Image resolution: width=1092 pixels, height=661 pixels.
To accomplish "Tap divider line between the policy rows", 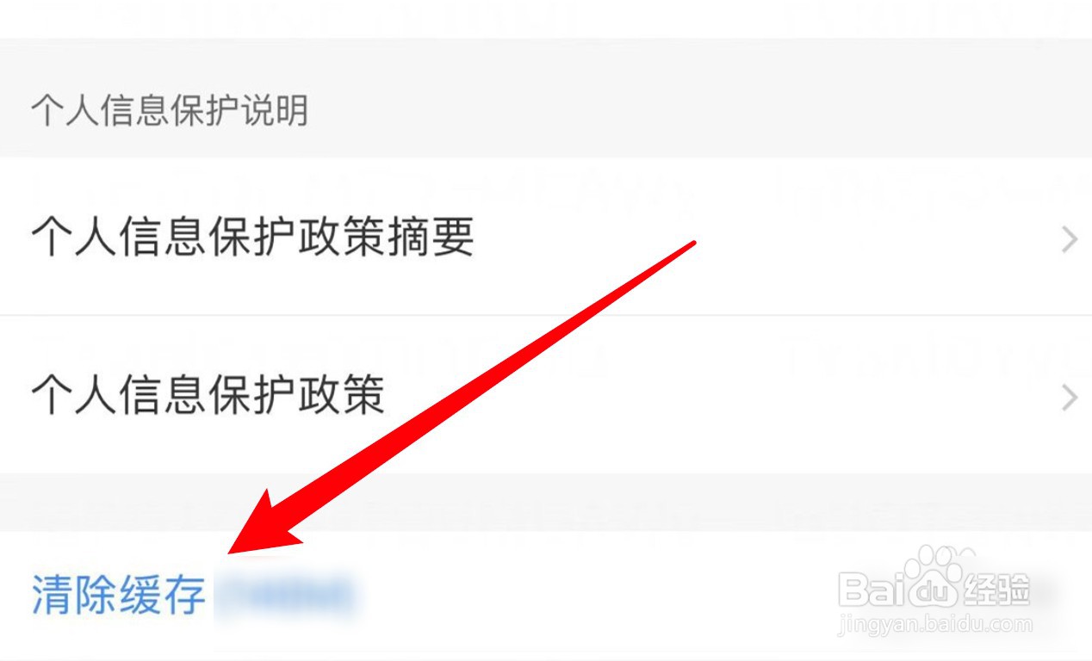I will [x=546, y=315].
